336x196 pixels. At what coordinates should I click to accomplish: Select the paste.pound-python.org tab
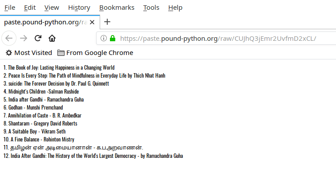tap(45, 22)
